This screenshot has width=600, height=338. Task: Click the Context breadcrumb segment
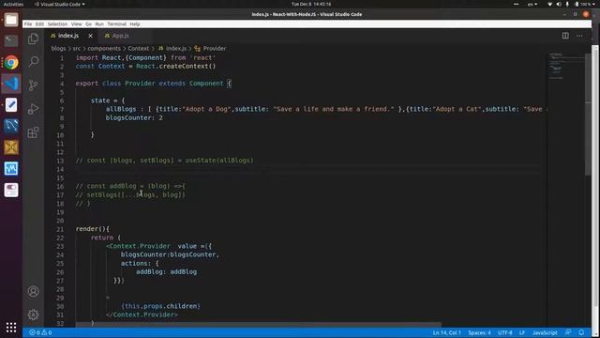point(139,48)
